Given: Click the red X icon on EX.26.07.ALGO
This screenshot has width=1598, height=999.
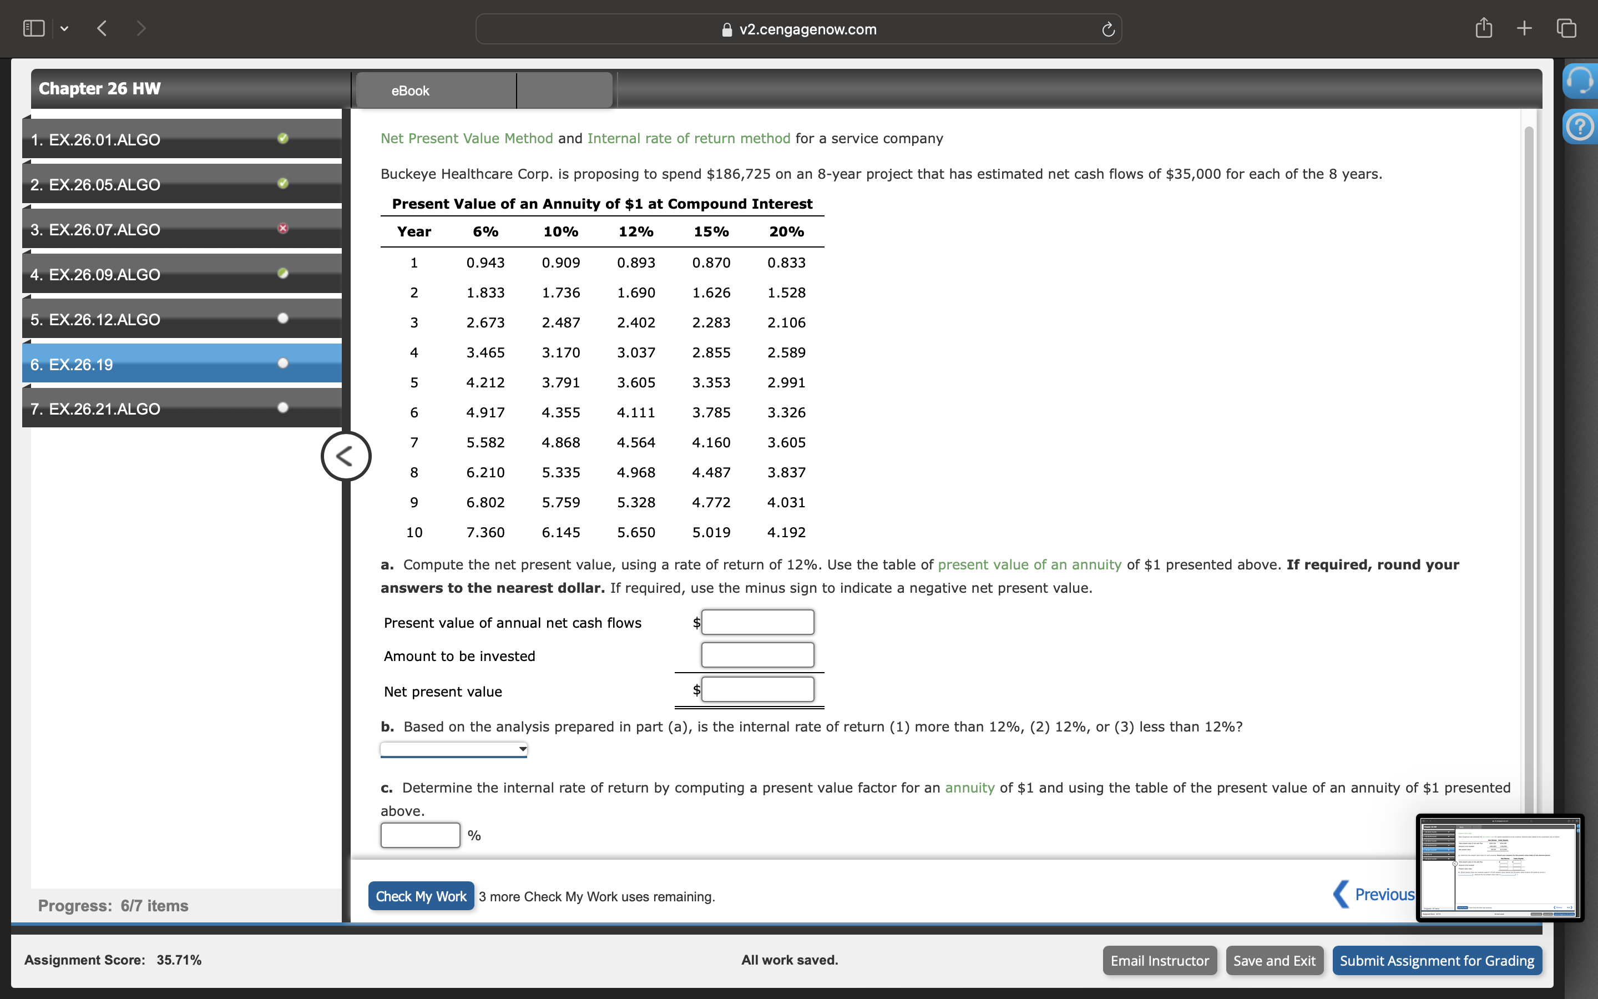Looking at the screenshot, I should (282, 228).
